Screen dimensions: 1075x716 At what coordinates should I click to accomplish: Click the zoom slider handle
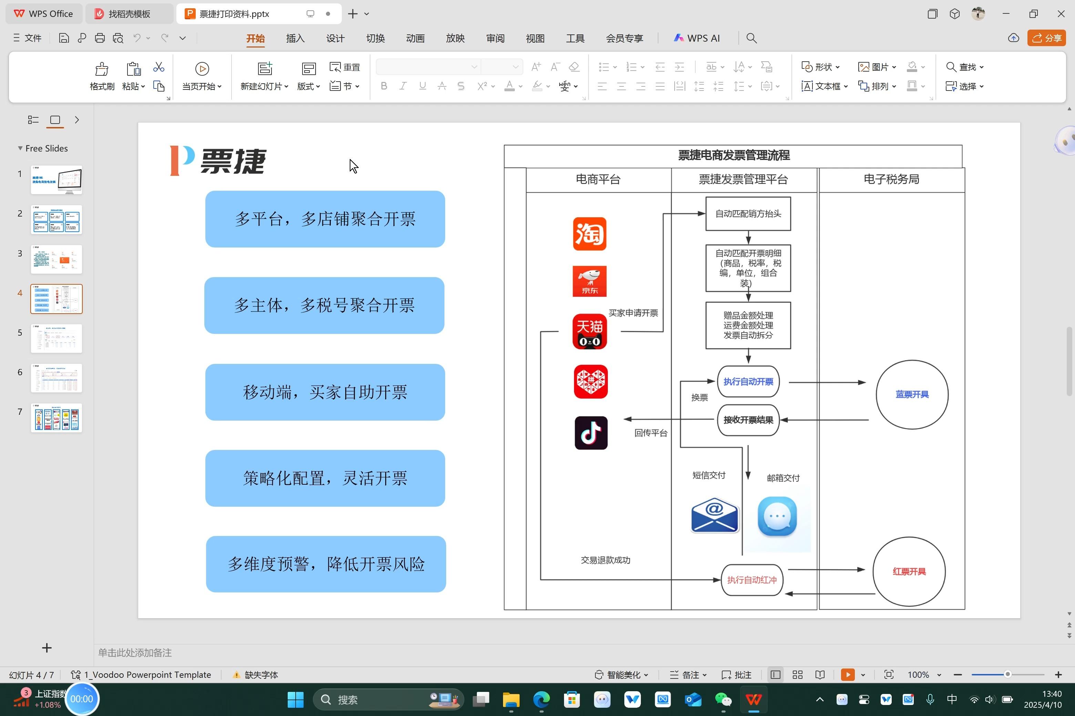coord(1007,674)
